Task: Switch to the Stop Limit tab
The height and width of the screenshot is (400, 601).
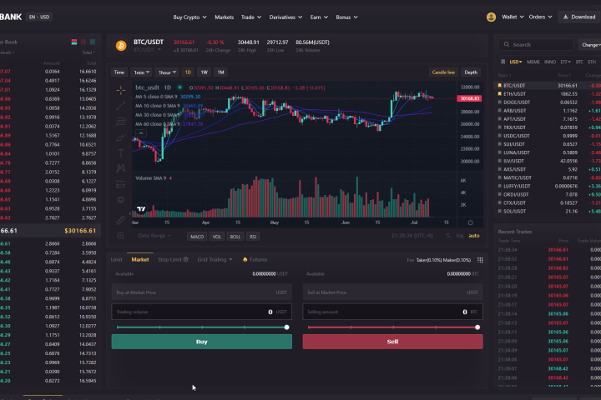Action: [169, 259]
